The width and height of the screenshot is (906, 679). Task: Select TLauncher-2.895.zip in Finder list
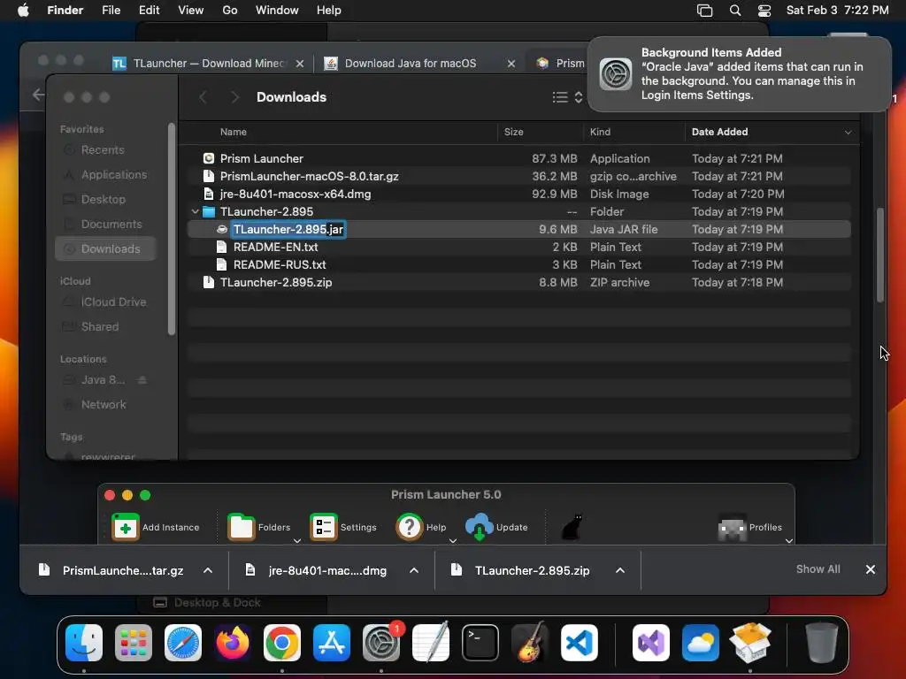(x=518, y=282)
